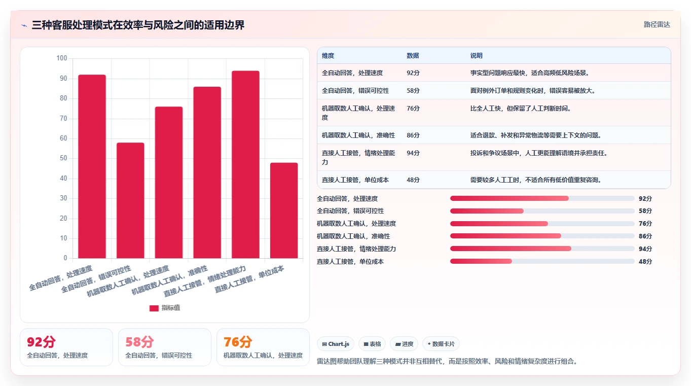The width and height of the screenshot is (691, 386).
Task: Click the chart bar with value 58
Action: tap(130, 200)
